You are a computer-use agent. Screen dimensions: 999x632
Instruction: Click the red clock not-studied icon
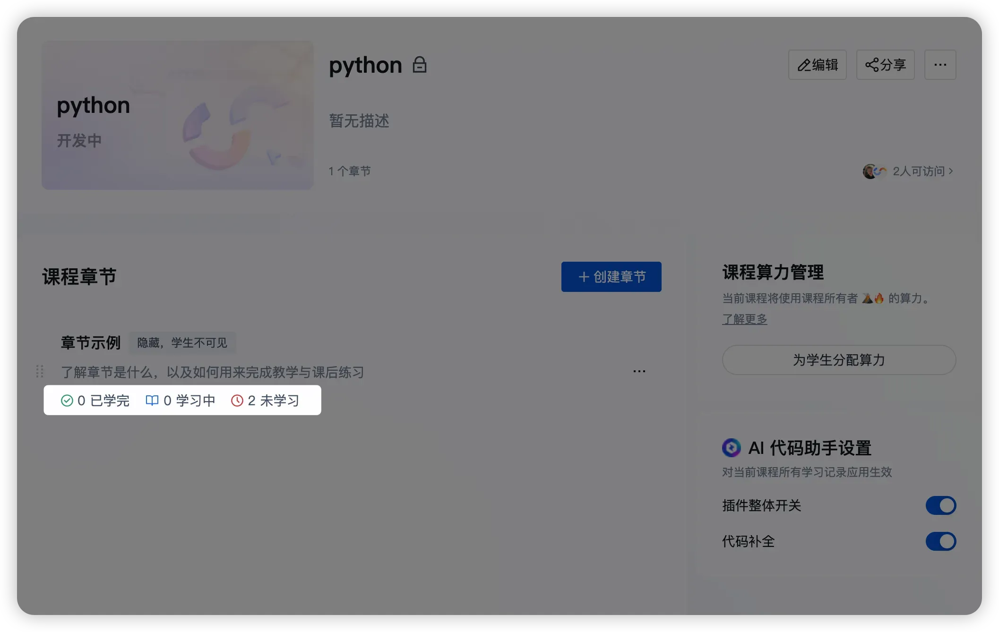pyautogui.click(x=237, y=401)
